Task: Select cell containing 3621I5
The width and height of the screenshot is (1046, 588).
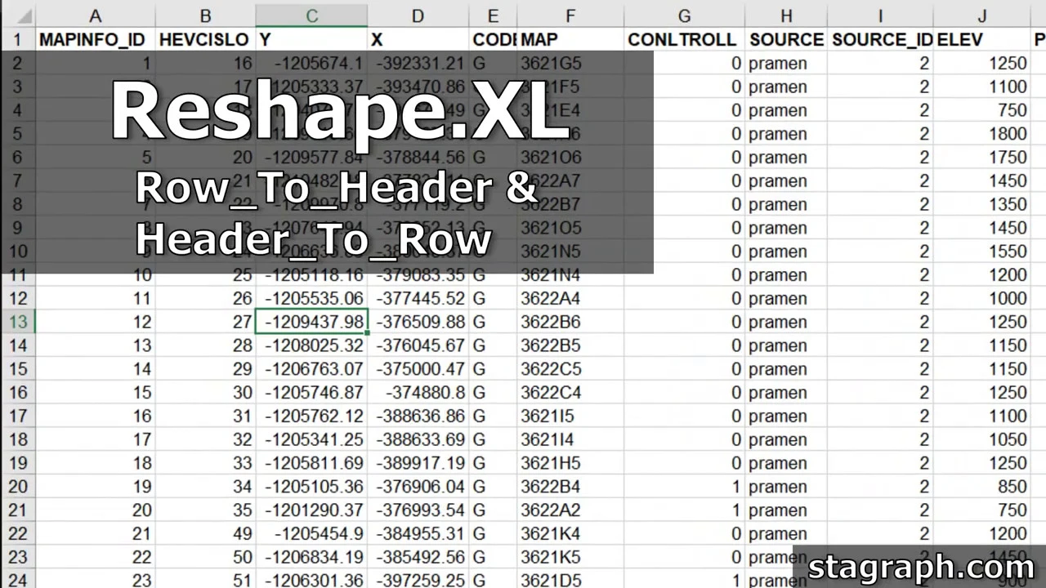Action: coord(570,416)
